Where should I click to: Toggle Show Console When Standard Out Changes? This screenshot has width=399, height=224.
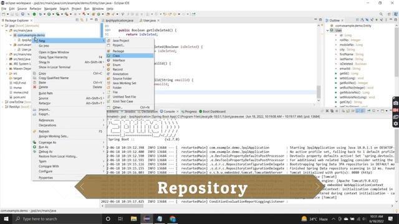[358, 111]
